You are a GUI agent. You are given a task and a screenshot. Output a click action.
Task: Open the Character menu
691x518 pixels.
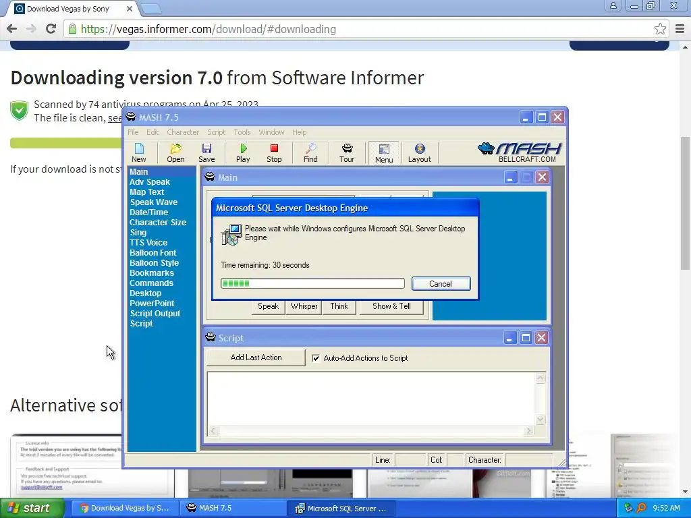point(183,132)
